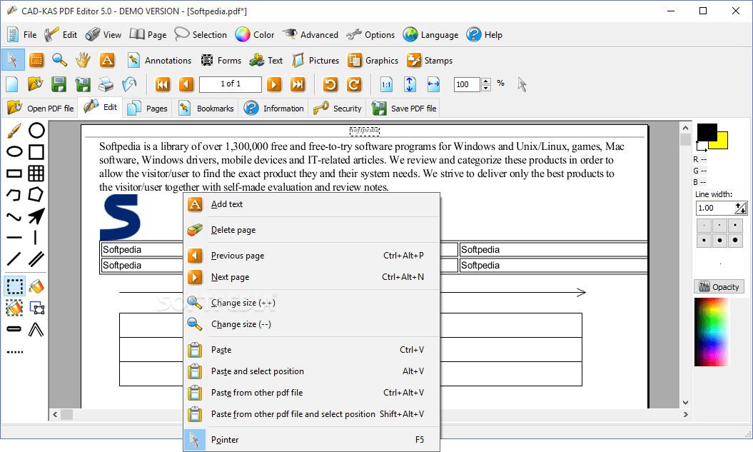This screenshot has height=452, width=753.
Task: Click the print icon
Action: tap(106, 84)
